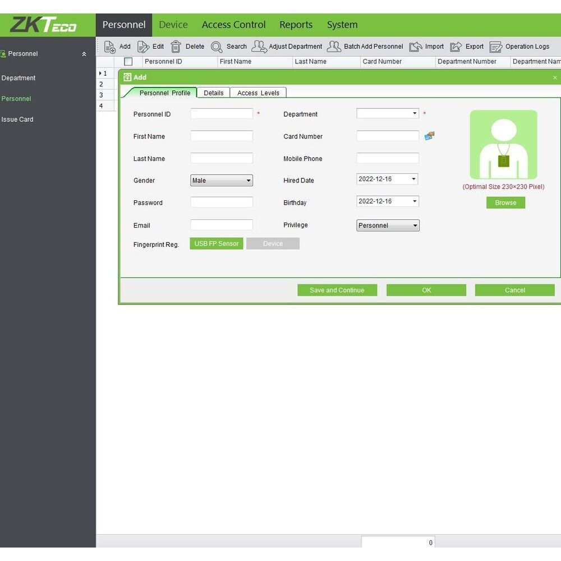Image resolution: width=561 pixels, height=561 pixels.
Task: Focus the Personnel ID input field
Action: point(222,114)
